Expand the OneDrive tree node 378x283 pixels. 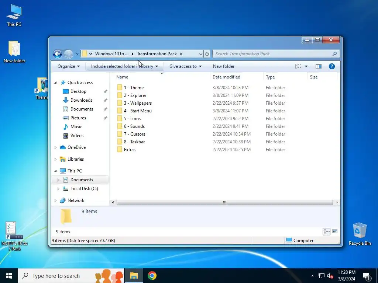(x=55, y=147)
